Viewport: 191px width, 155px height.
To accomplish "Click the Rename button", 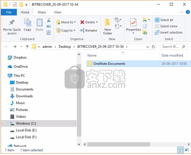I will click(89, 30).
